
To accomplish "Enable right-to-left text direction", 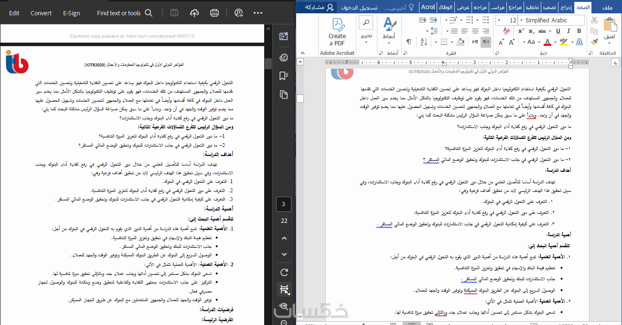I will click(485, 42).
